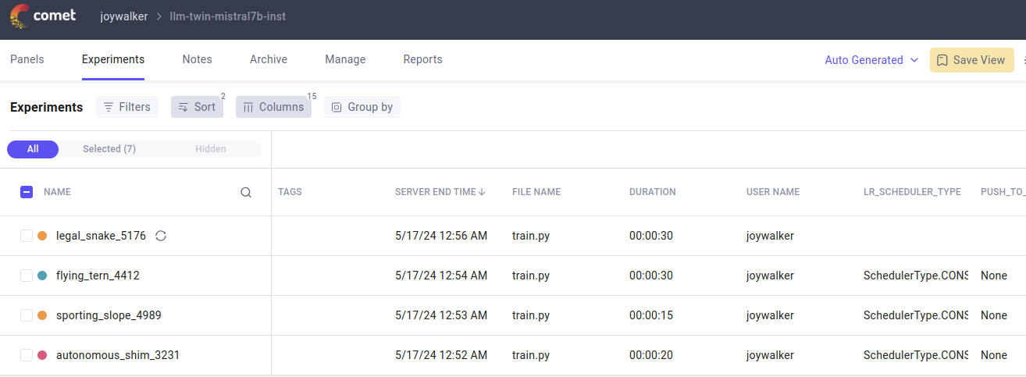Open the sporting_slope_4989 experiment

pyautogui.click(x=109, y=315)
